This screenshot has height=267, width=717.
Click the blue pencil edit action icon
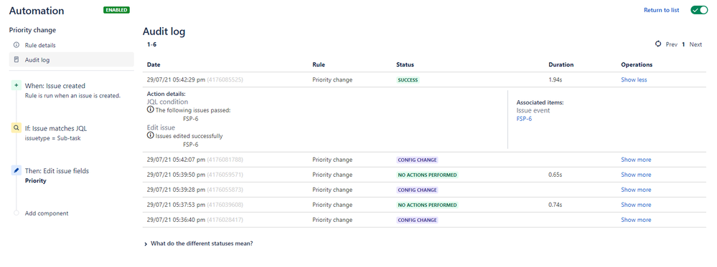coord(17,170)
